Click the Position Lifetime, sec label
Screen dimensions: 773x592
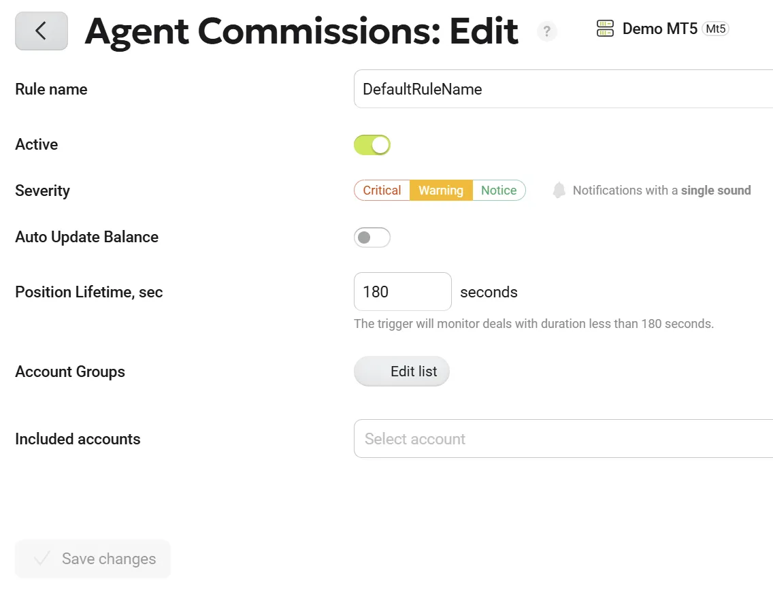88,293
